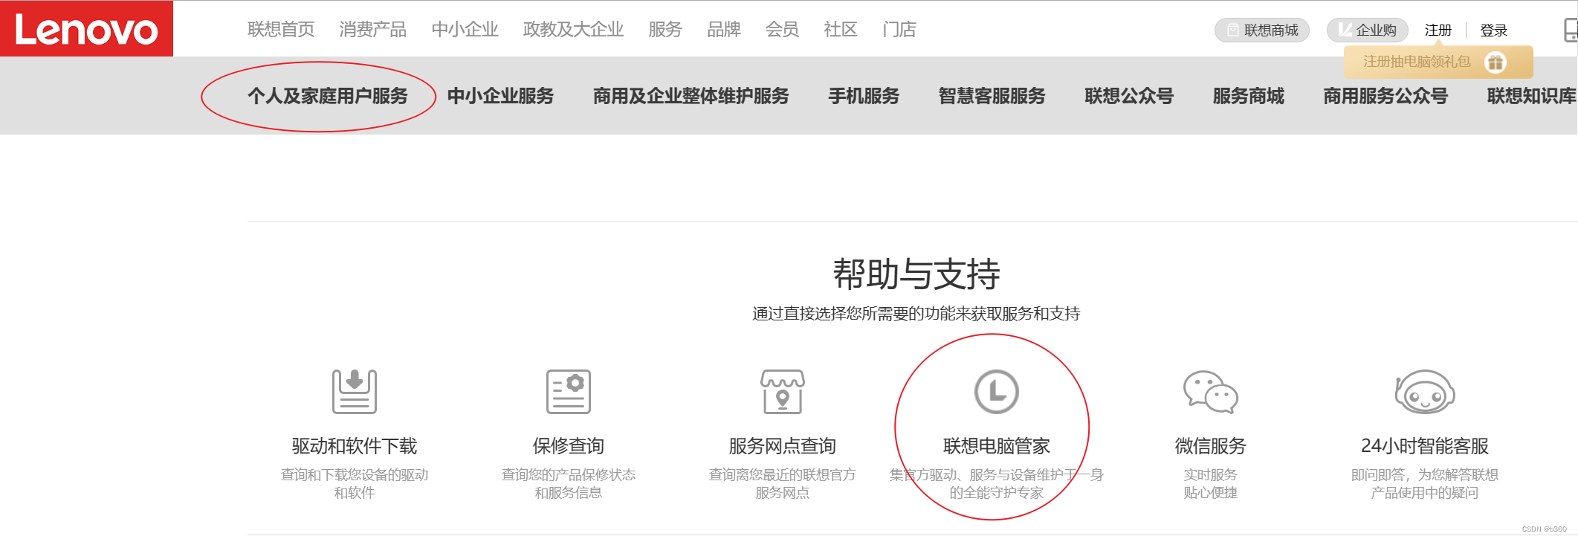Go to 服务 in top navigation
1578x539 pixels.
pyautogui.click(x=665, y=29)
